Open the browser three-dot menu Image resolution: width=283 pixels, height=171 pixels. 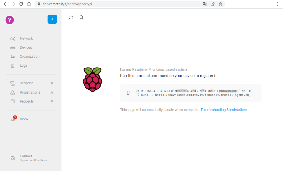pos(277,4)
